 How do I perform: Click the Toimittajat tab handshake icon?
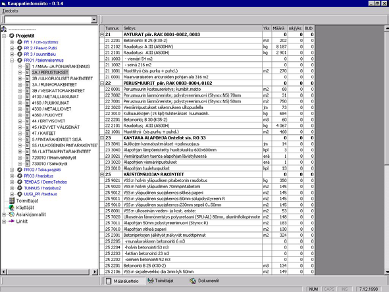tap(151, 281)
